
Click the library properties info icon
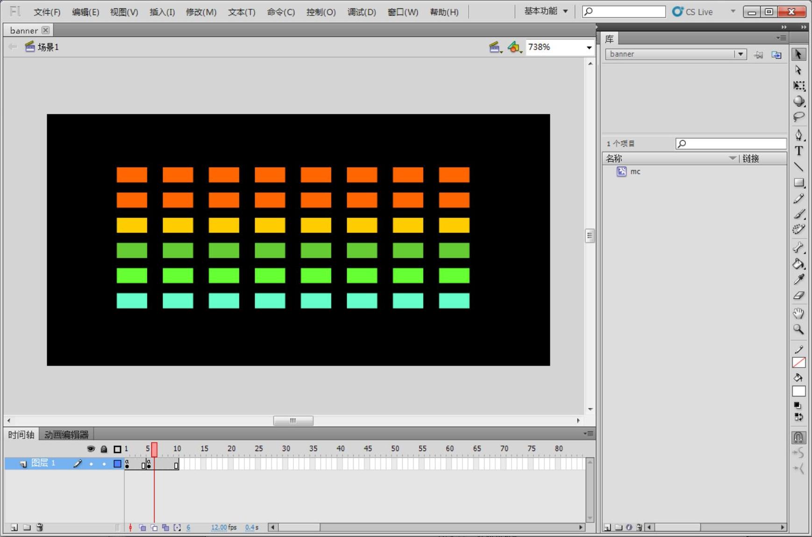629,527
